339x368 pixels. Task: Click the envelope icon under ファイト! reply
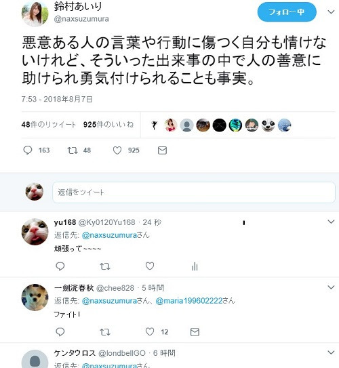[195, 332]
